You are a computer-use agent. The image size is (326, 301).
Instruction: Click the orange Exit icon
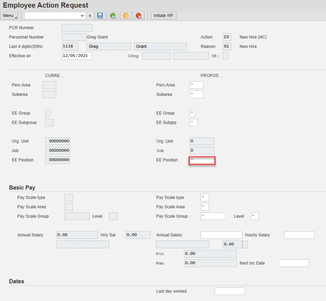(x=126, y=16)
